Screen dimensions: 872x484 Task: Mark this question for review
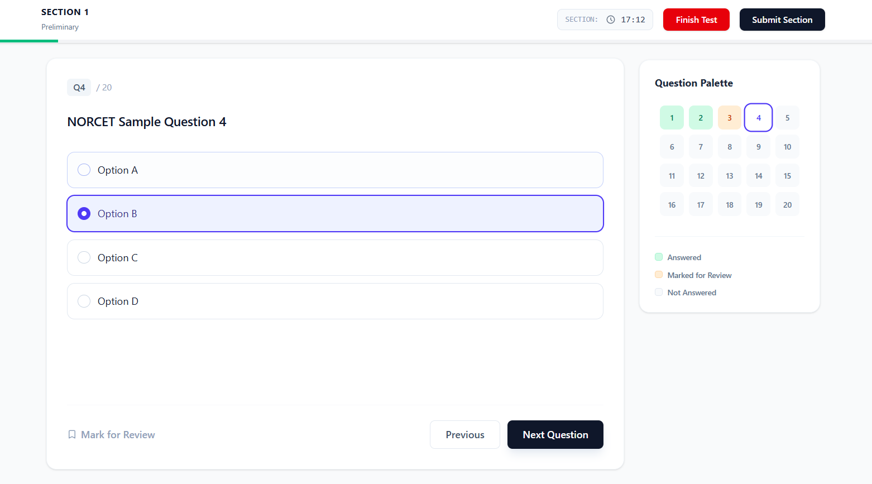pos(111,434)
